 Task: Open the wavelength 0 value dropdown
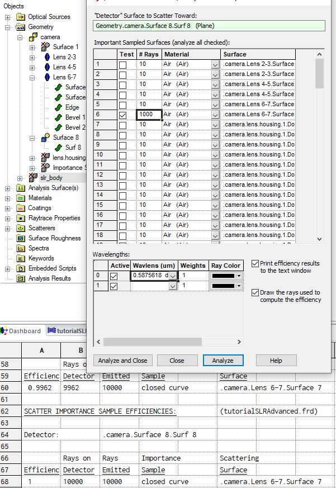click(173, 276)
